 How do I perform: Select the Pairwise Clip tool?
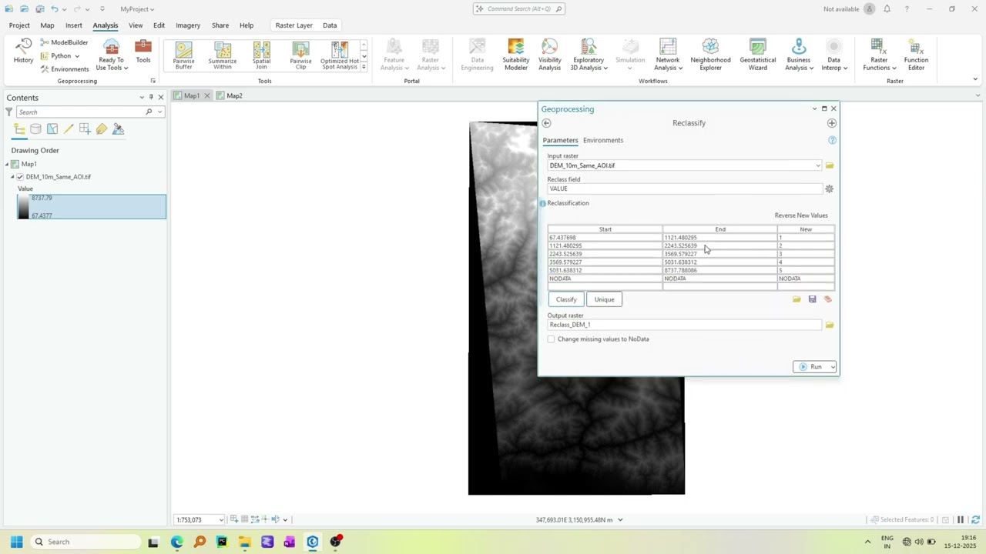coord(300,55)
